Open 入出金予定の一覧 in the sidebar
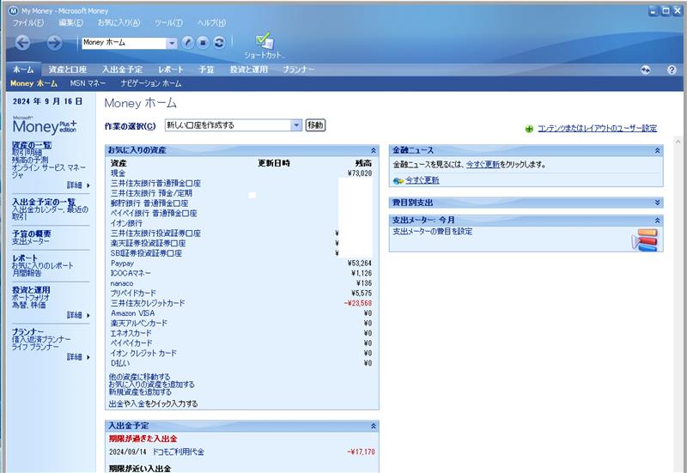Screen dimensions: 687x473 44,202
